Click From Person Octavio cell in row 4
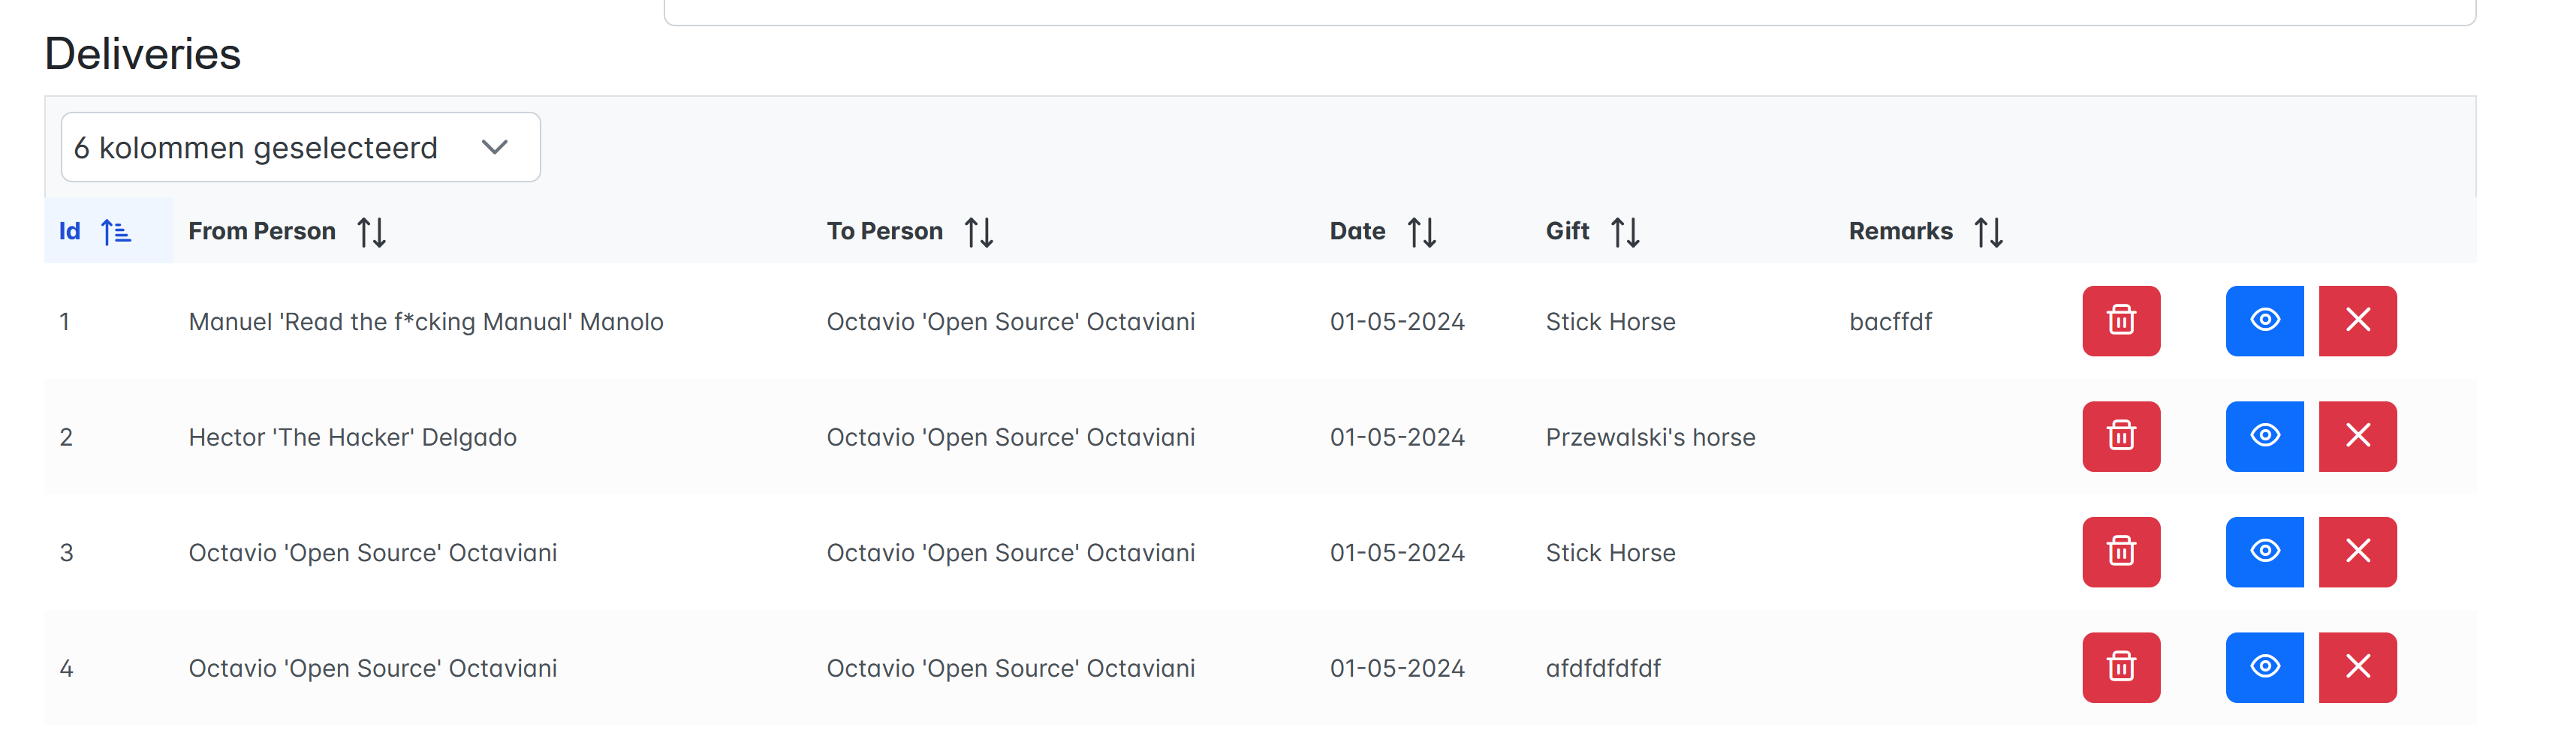 pos(372,668)
